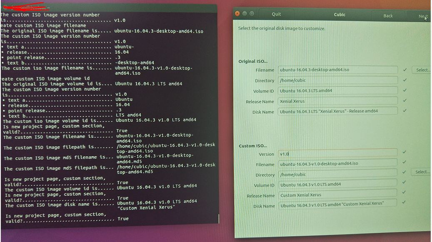Click the Original ISO Directory field '/home/cubic'
Image resolution: width=432 pixels, height=242 pixels.
[x=337, y=80]
